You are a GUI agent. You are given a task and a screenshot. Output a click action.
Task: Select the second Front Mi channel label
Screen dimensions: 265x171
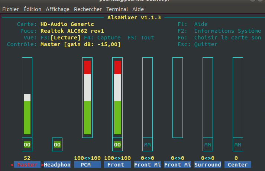tap(177, 165)
